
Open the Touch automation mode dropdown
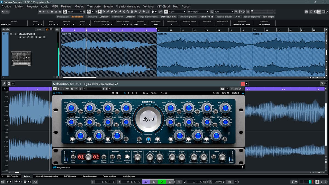point(81,12)
